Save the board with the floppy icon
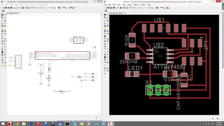The image size is (224, 126). [x=108, y=8]
